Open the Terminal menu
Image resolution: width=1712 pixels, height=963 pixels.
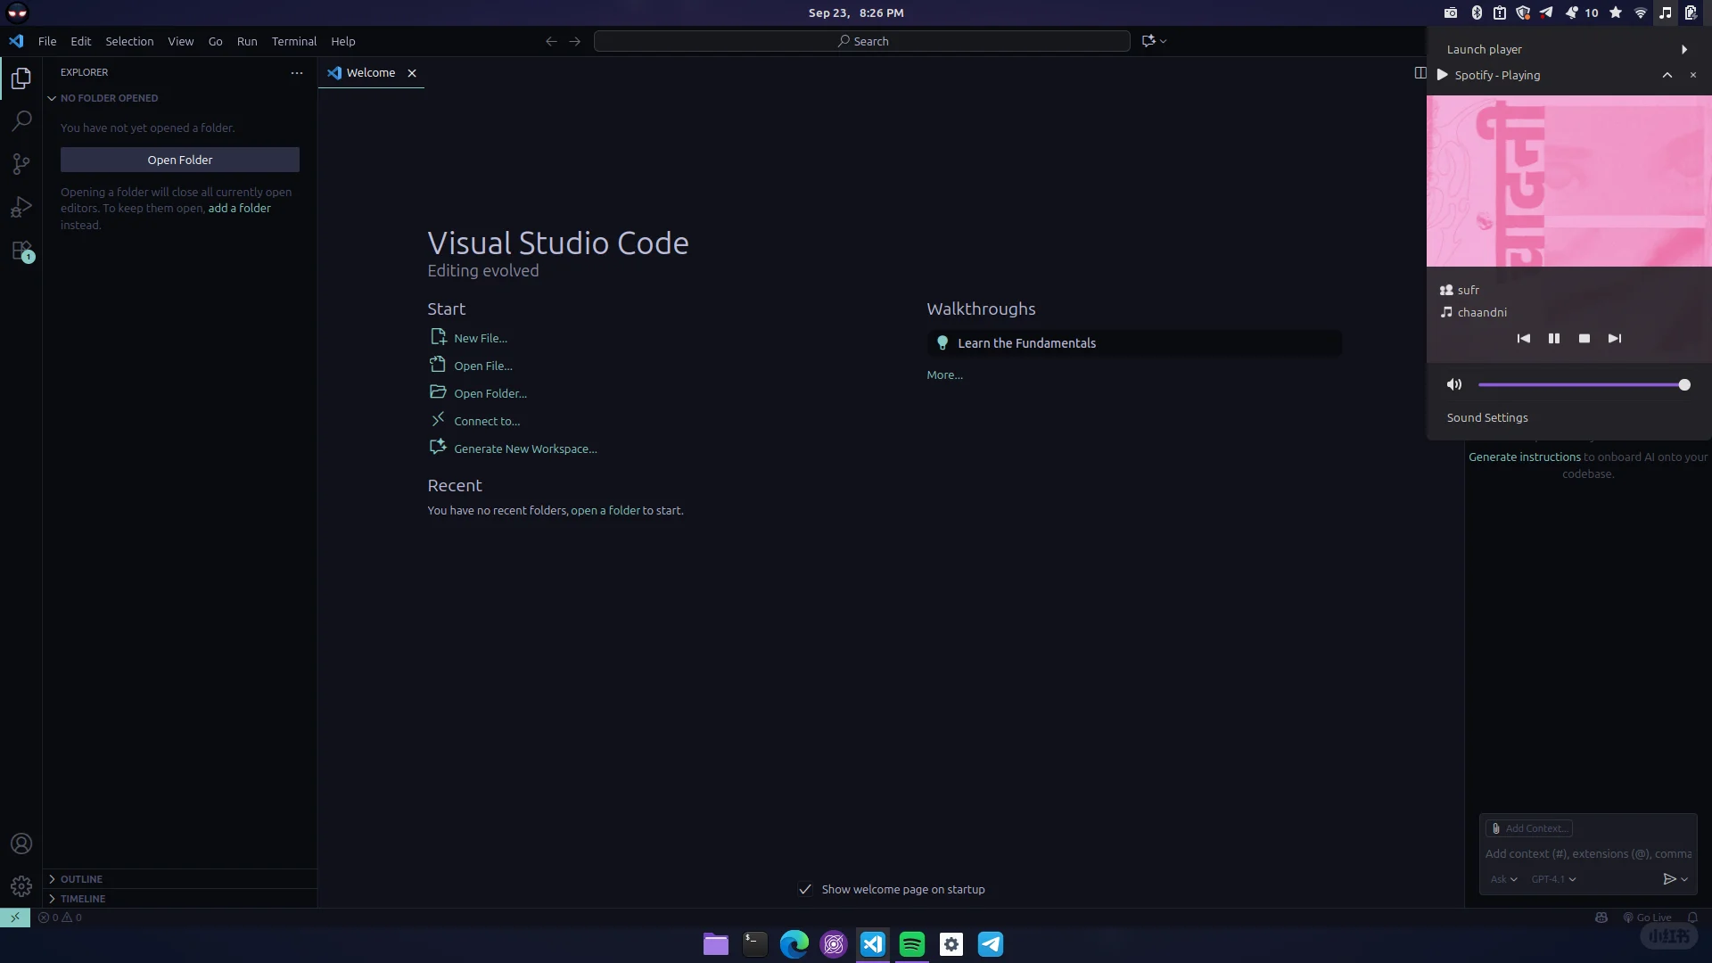[x=293, y=41]
